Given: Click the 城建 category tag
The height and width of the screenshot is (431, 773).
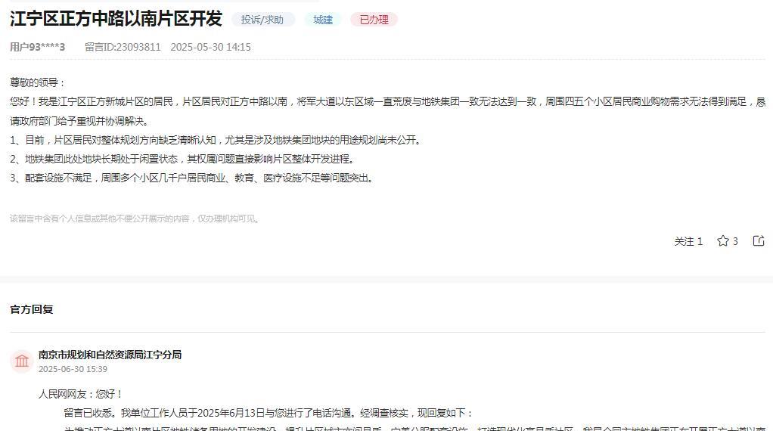Looking at the screenshot, I should coord(323,20).
